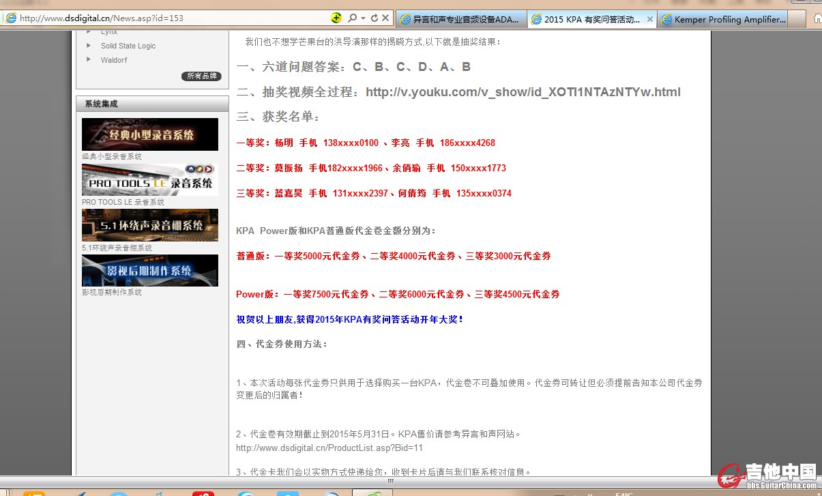
Task: Click the KPA Power版和KPA普通版代金卷金额 line
Action: pyautogui.click(x=336, y=231)
